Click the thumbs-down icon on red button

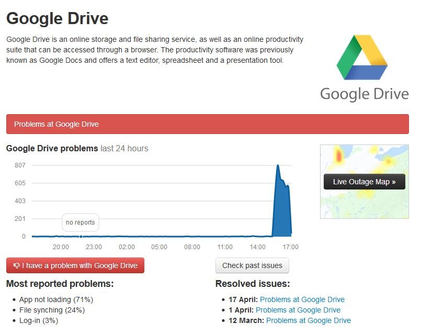[x=16, y=266]
